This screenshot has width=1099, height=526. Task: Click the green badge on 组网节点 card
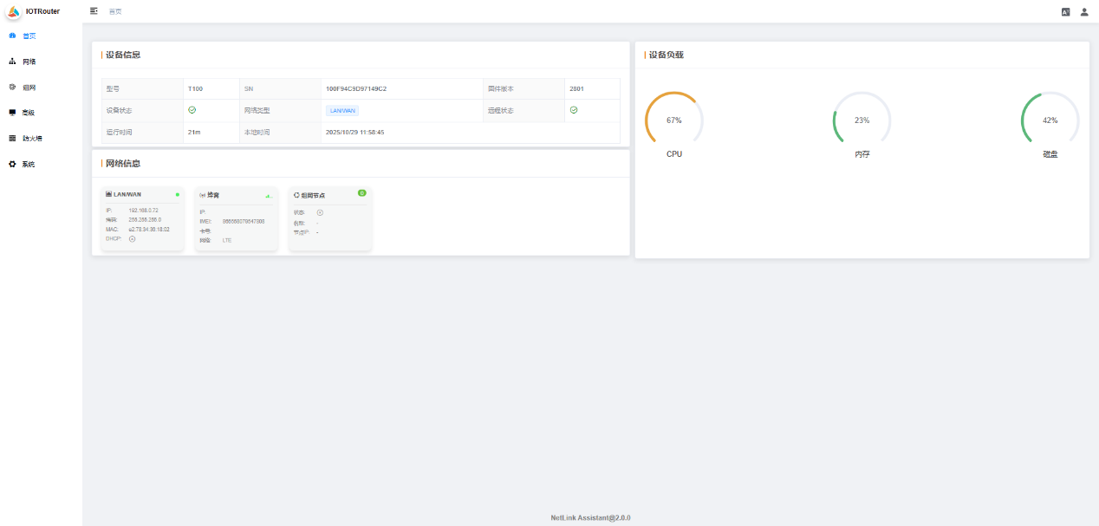point(361,192)
